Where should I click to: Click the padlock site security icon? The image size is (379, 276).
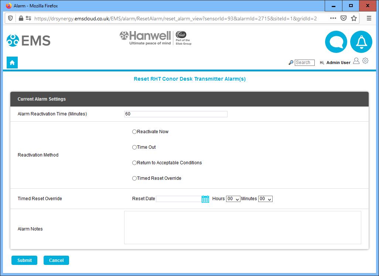point(21,18)
